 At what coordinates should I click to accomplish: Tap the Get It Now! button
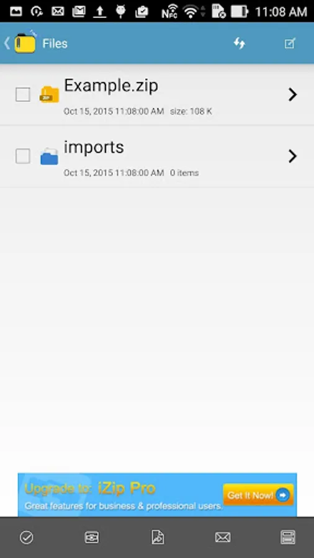coord(259,495)
